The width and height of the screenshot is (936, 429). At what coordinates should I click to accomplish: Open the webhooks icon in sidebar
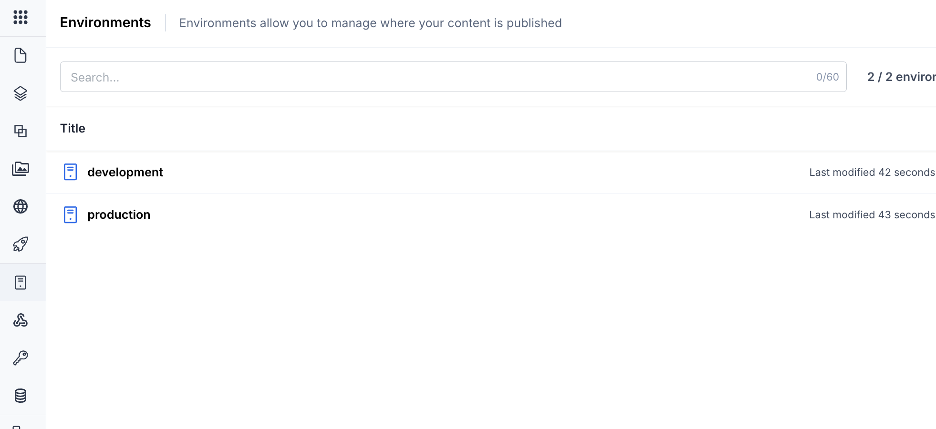pos(21,320)
